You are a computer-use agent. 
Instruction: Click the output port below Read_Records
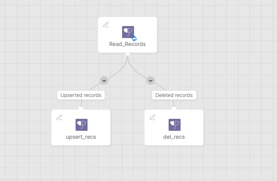[127, 54]
